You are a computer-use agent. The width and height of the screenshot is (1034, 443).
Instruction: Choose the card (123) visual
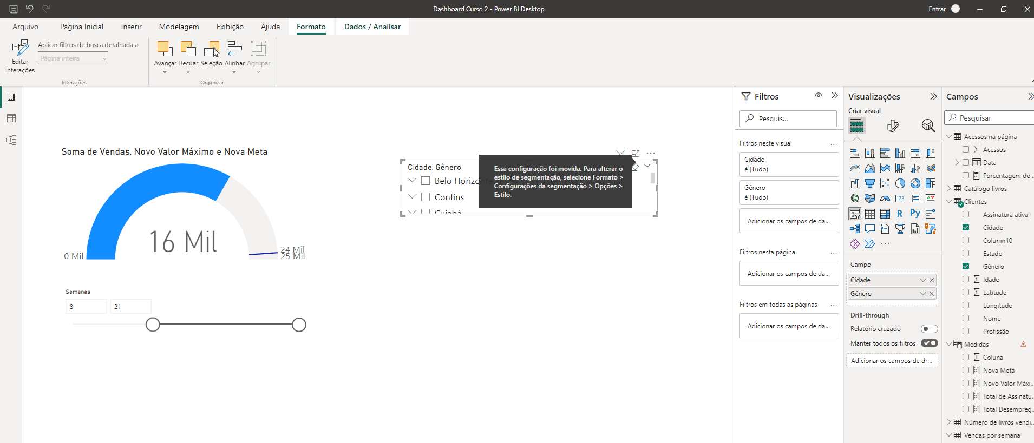[900, 199]
